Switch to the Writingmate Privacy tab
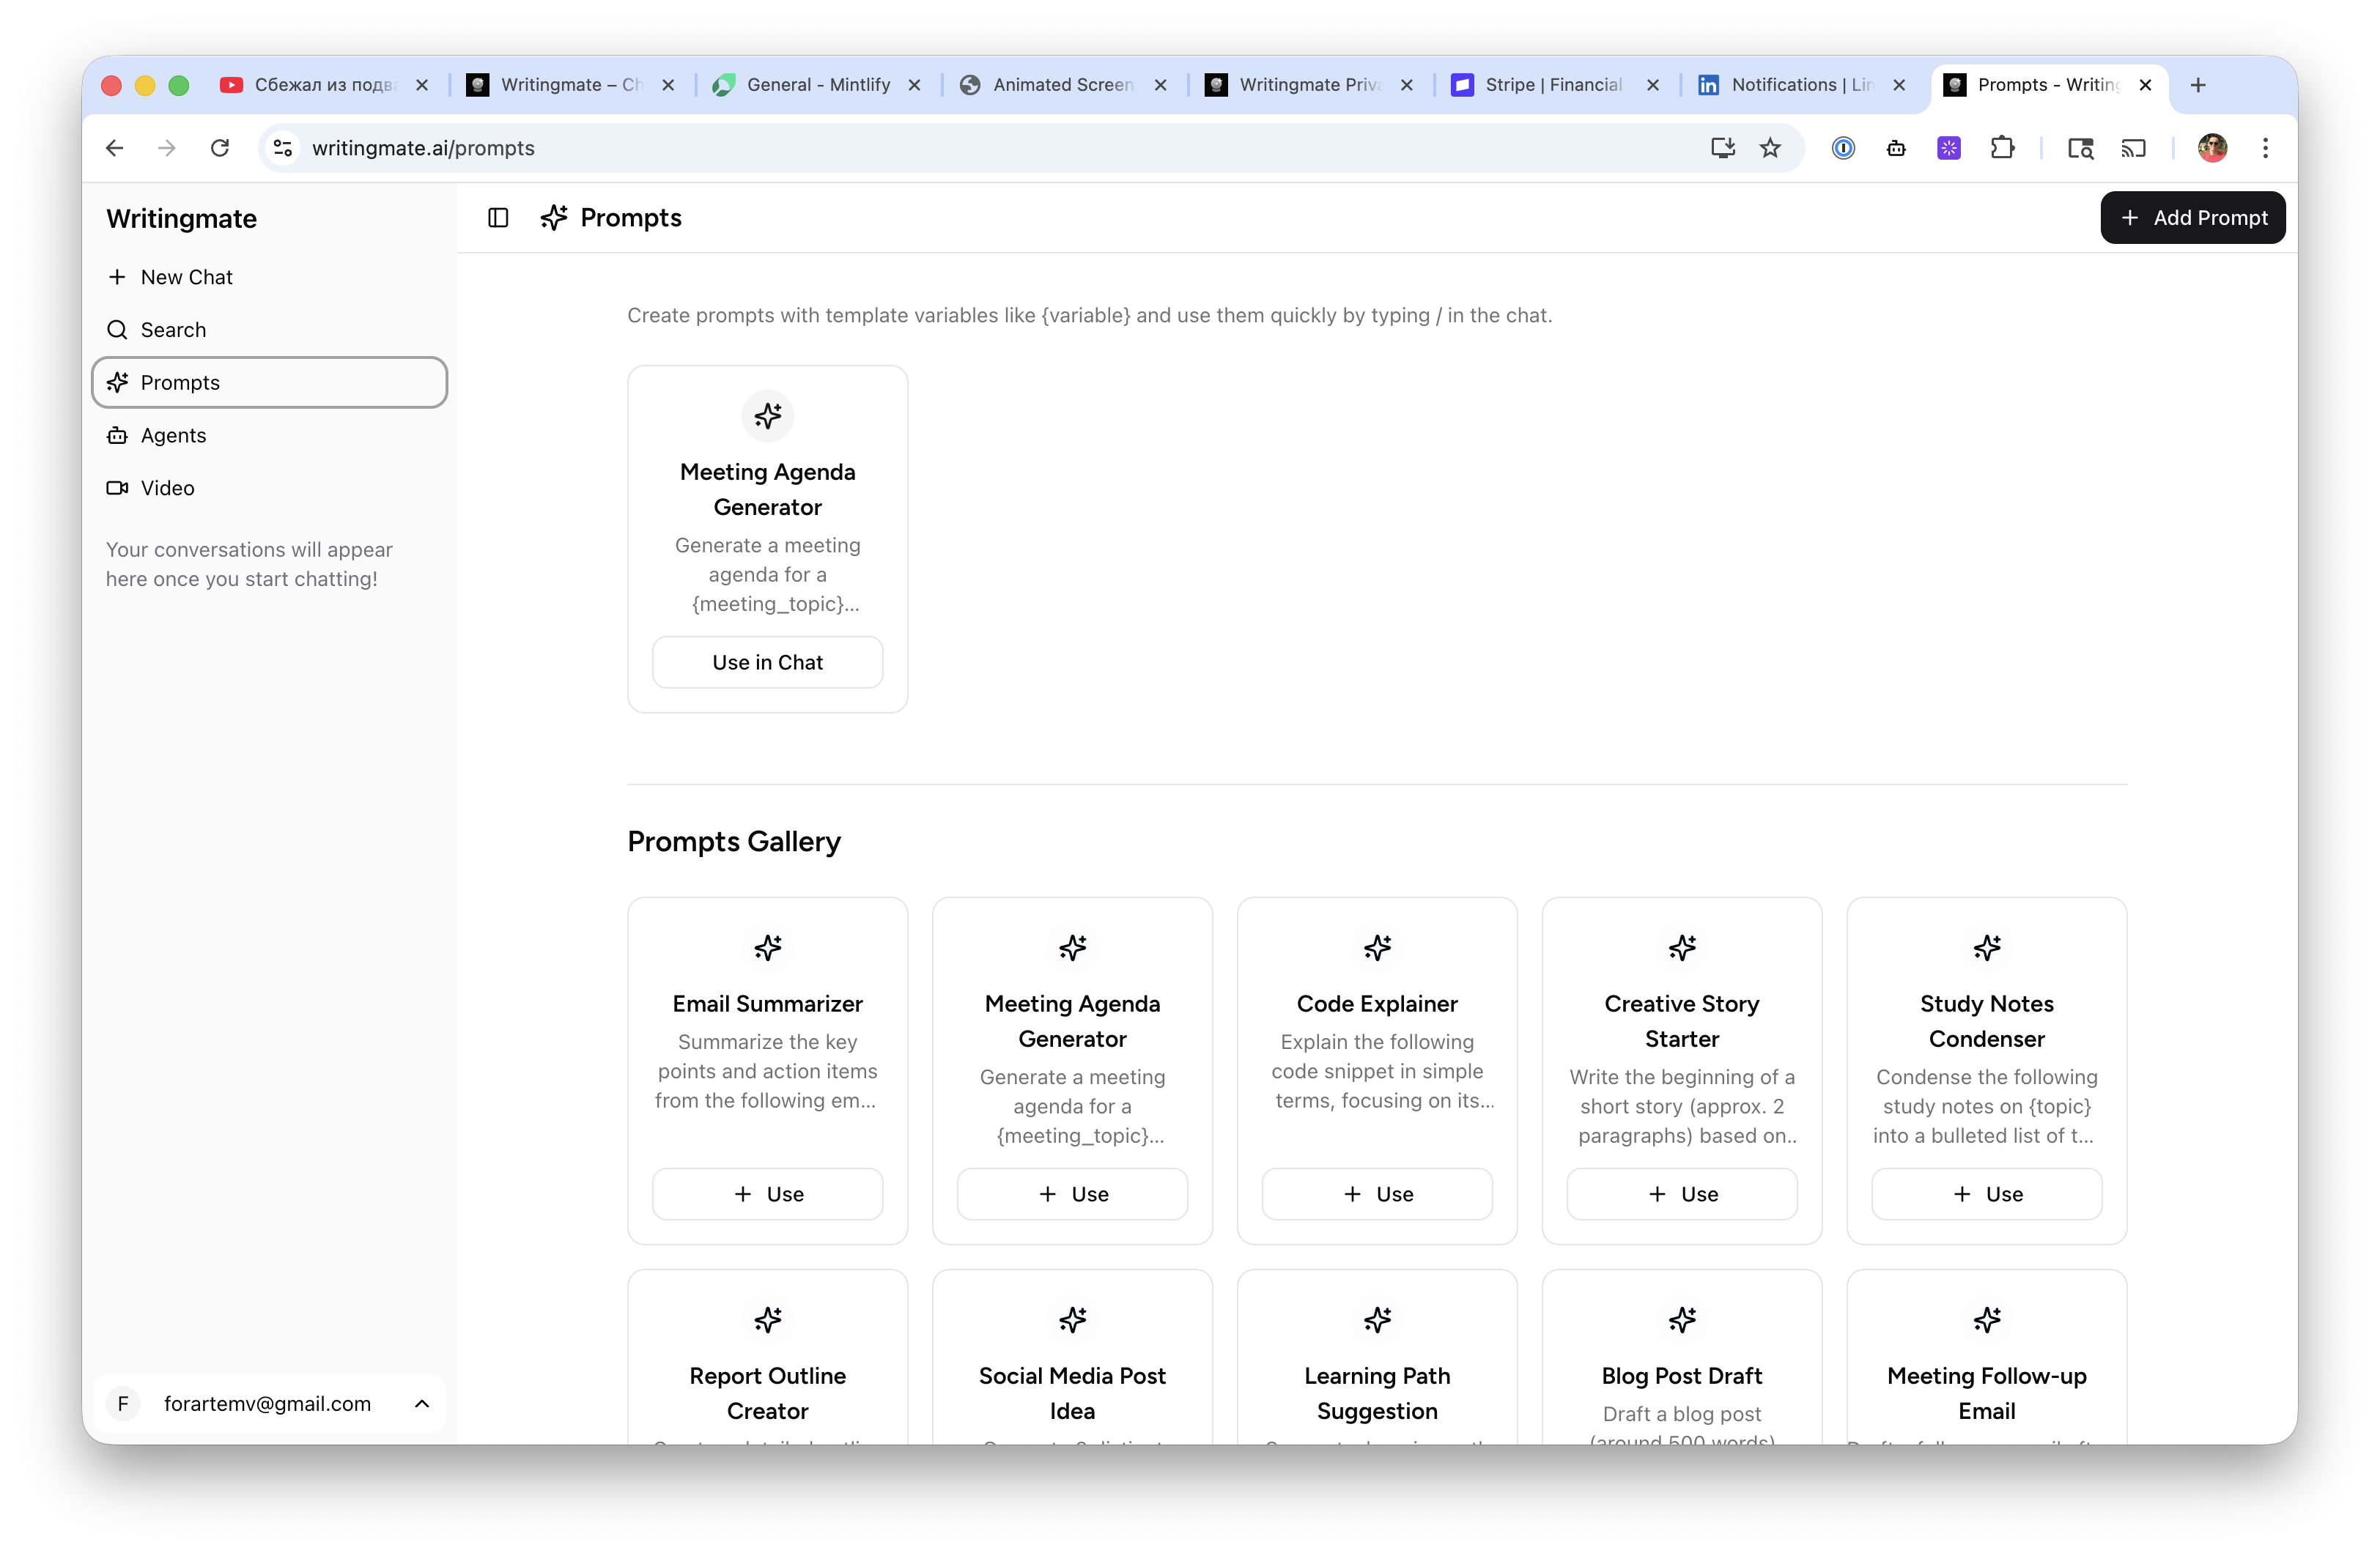 tap(1308, 85)
